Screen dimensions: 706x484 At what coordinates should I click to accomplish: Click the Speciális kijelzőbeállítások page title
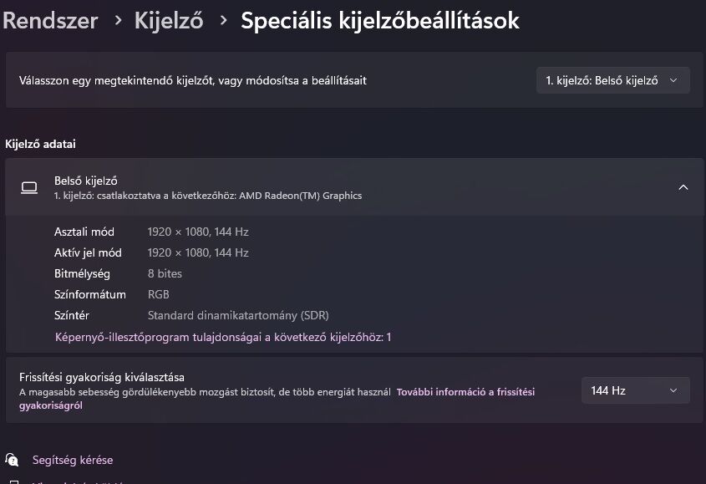click(x=380, y=20)
